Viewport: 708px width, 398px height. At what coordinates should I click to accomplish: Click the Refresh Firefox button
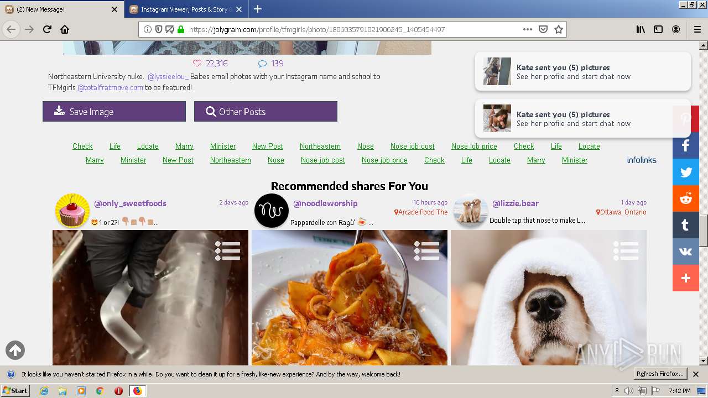click(660, 374)
